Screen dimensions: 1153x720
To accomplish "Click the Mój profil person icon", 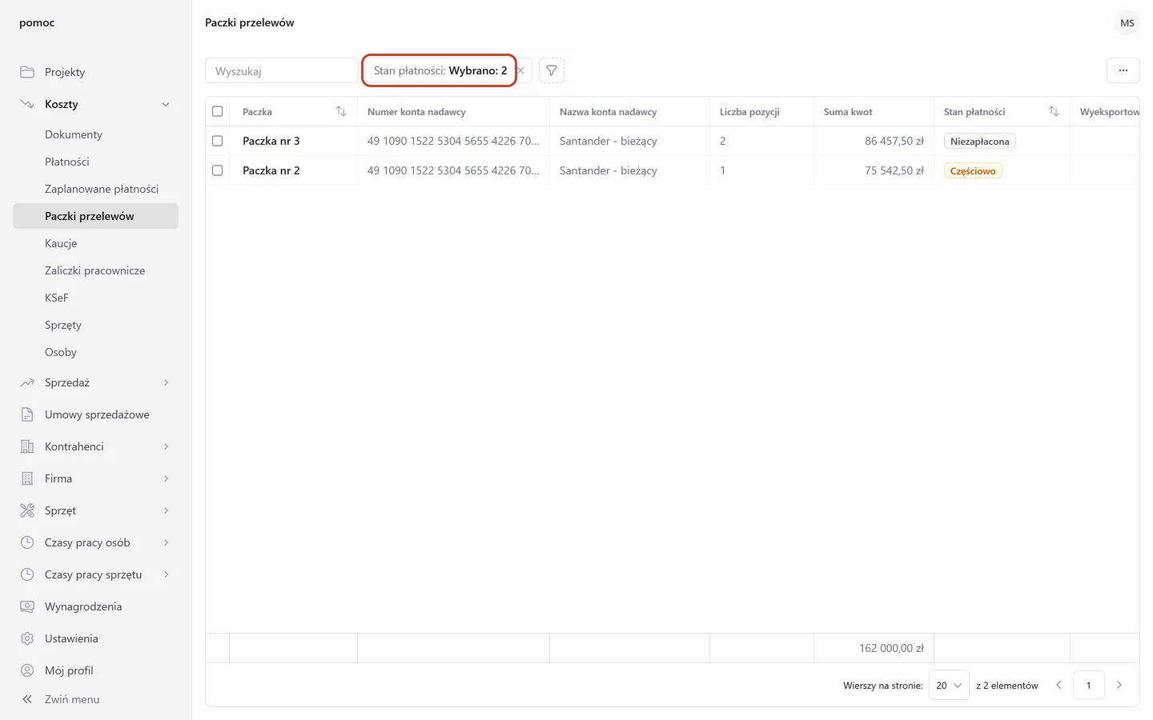I will (x=27, y=670).
